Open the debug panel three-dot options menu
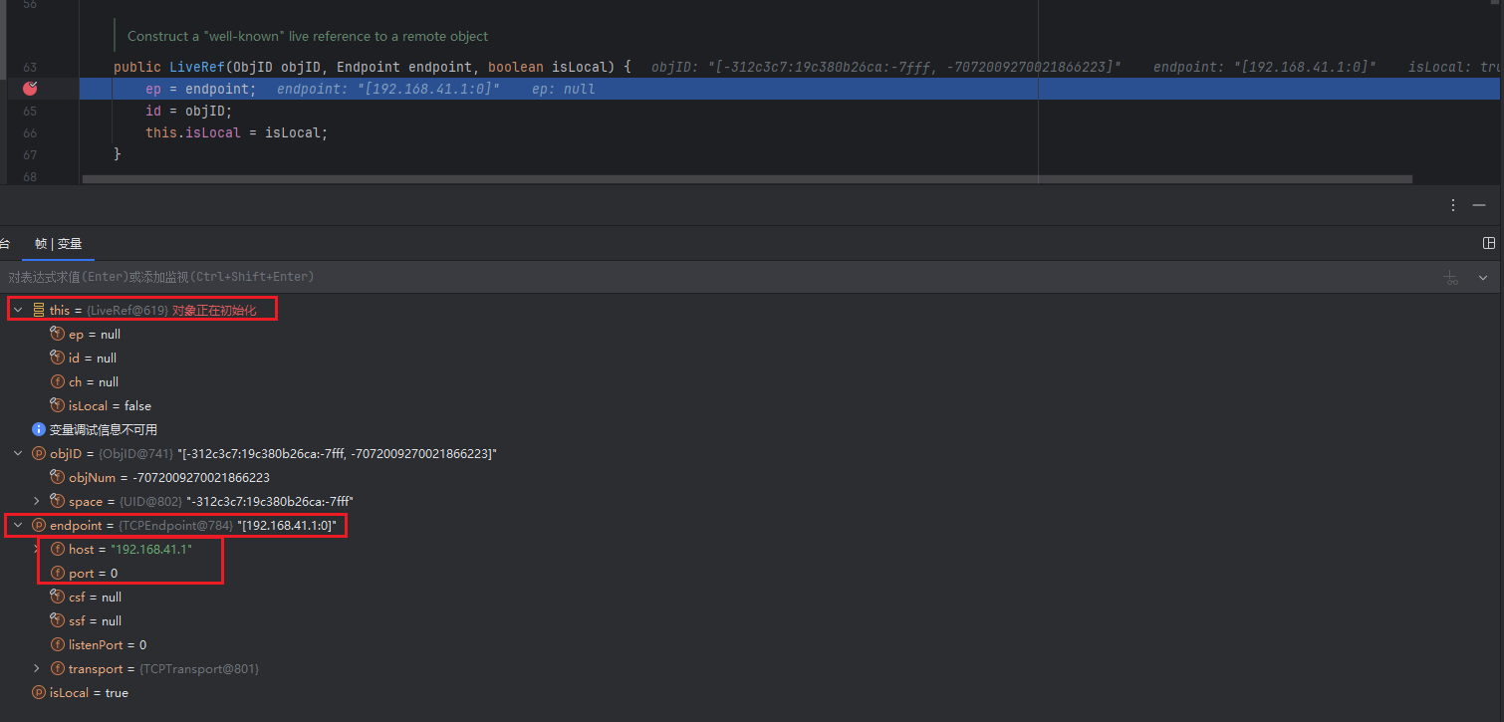 (x=1454, y=205)
